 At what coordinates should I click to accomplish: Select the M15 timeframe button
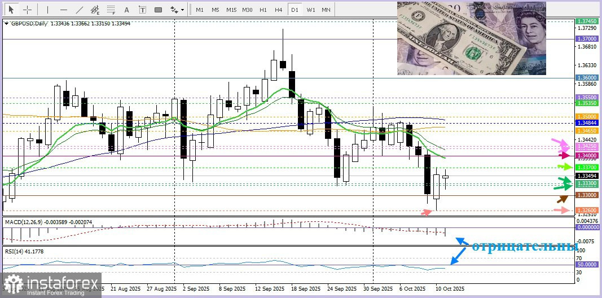tap(231, 10)
